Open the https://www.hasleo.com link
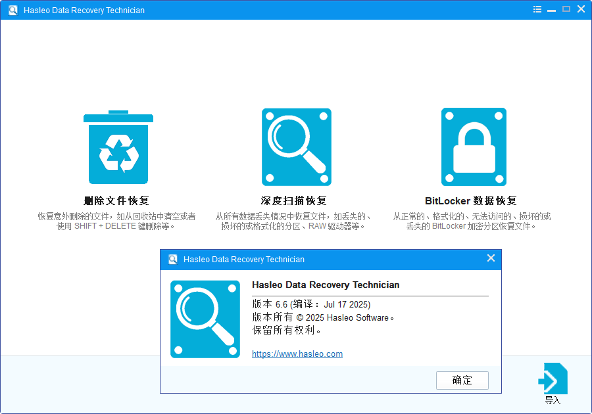This screenshot has width=592, height=414. (x=297, y=354)
